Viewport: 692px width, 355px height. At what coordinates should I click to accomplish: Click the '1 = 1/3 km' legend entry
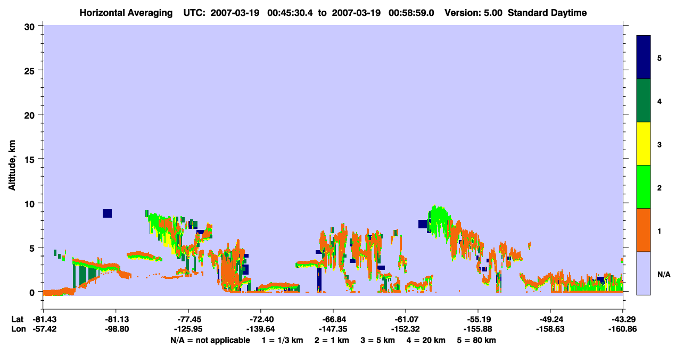click(x=283, y=340)
